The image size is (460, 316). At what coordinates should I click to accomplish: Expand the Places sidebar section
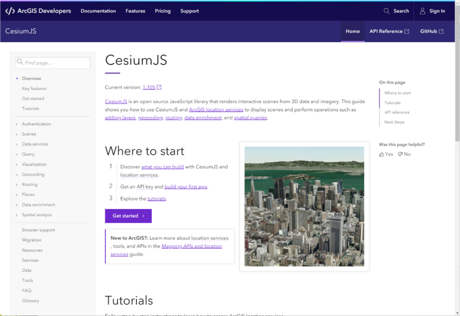17,195
